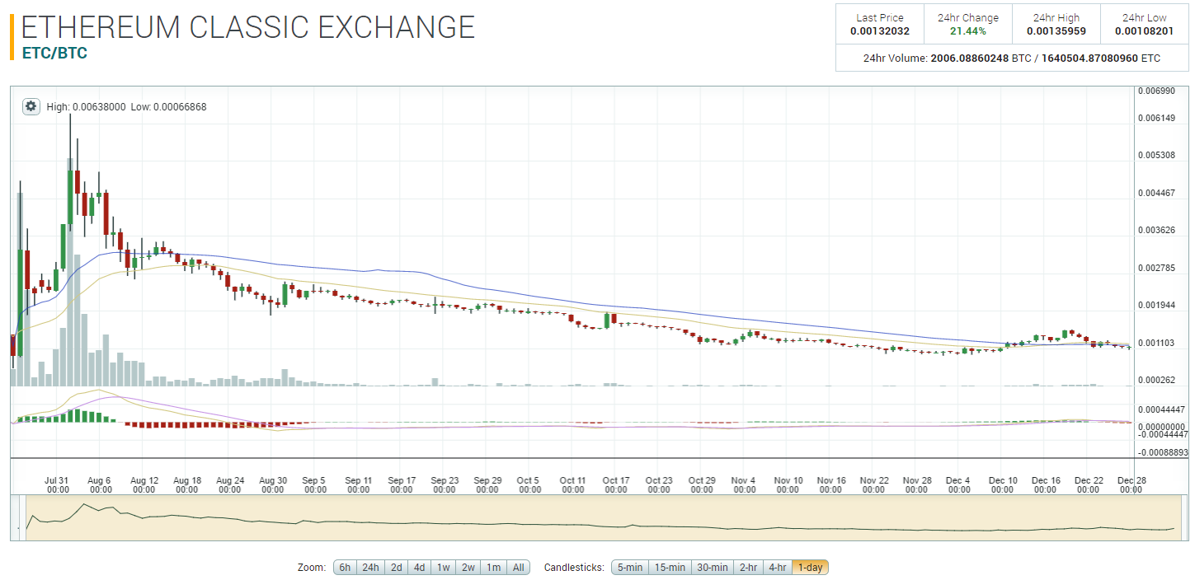Click the ETC/BTC pair label
Screen dimensions: 1195x580
coord(54,54)
